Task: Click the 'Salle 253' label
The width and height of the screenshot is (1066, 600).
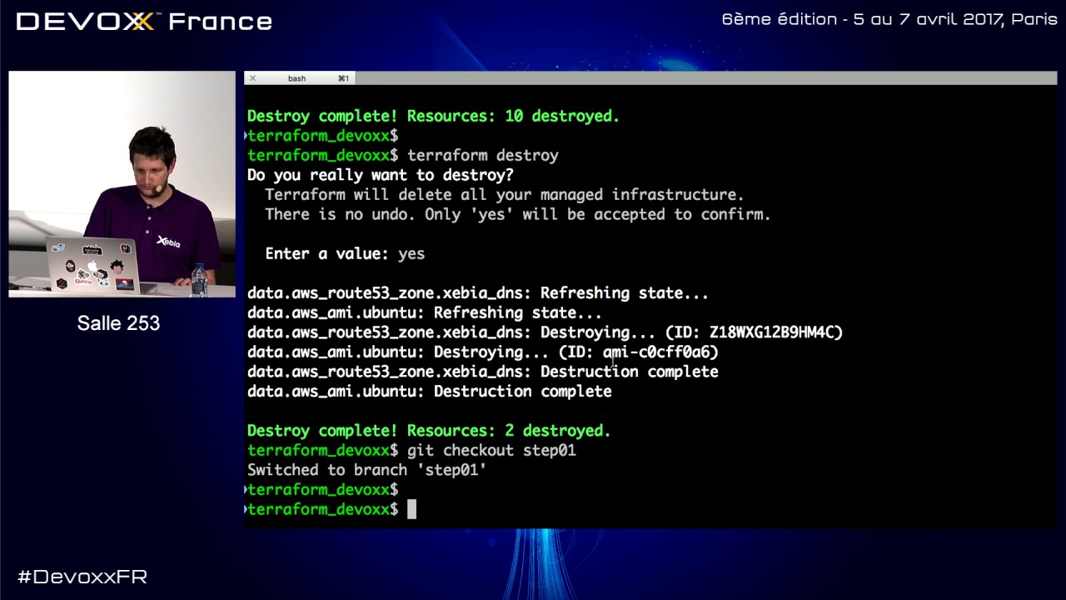Action: [118, 323]
